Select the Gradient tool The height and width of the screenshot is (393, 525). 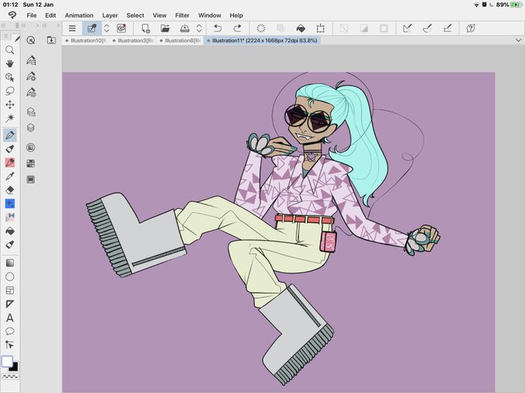coord(10,263)
